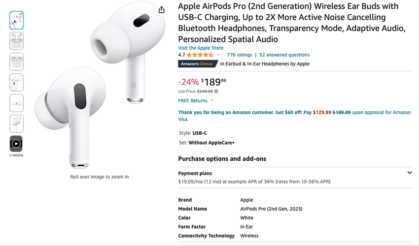Click the main AirPods product image
The image size is (419, 246).
(100, 86)
